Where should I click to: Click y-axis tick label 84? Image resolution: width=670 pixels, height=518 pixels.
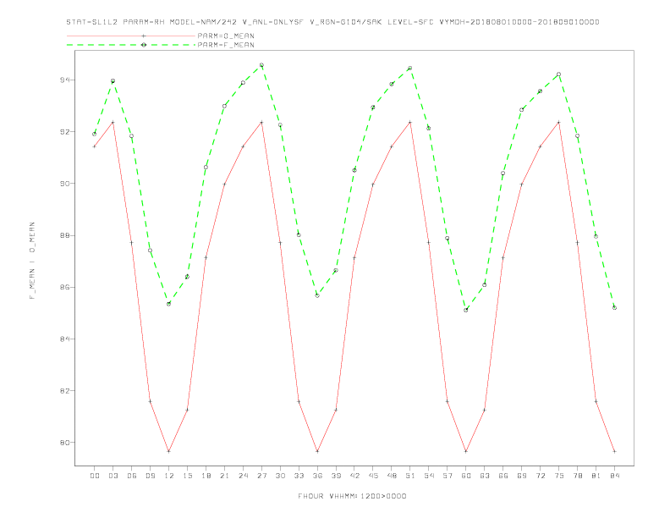[x=65, y=339]
